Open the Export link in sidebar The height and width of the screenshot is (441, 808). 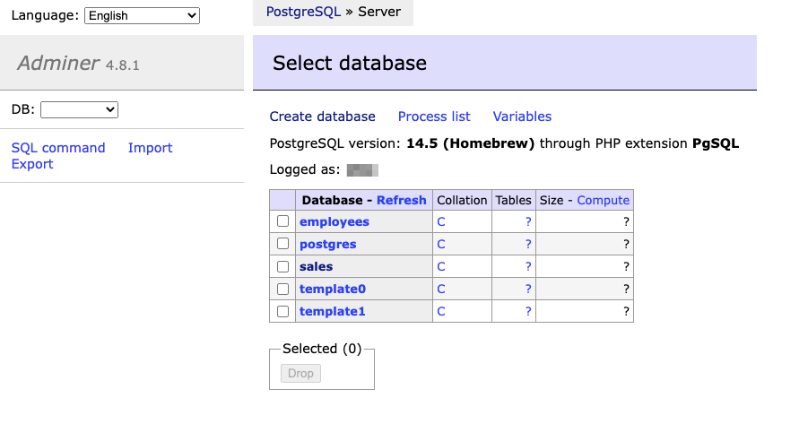pyautogui.click(x=32, y=164)
